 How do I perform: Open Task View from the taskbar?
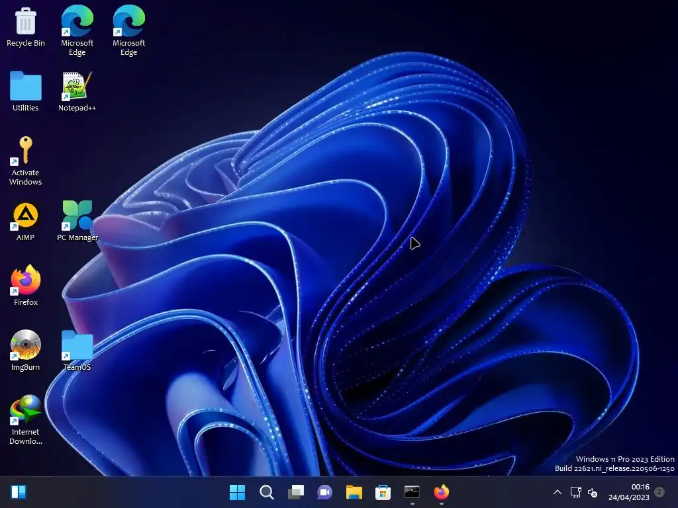pyautogui.click(x=296, y=492)
